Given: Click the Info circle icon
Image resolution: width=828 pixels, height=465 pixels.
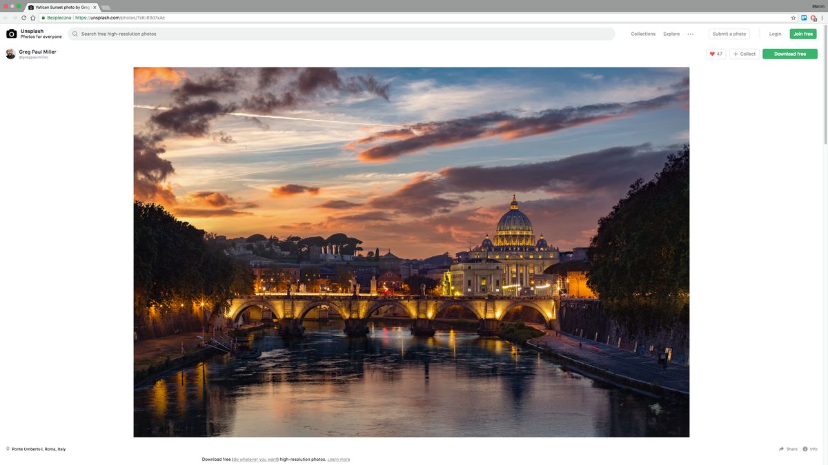Looking at the screenshot, I should [805, 449].
